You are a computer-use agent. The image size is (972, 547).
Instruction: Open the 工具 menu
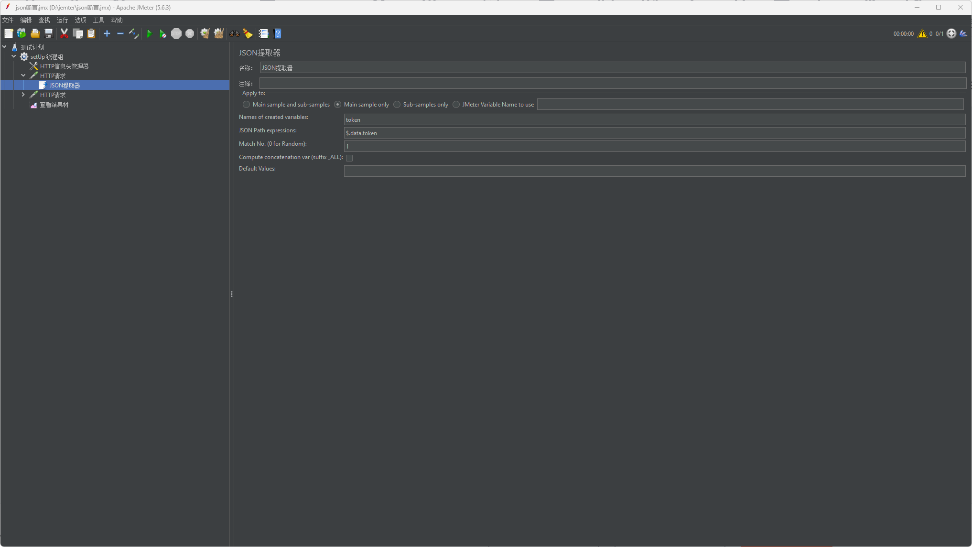click(98, 20)
